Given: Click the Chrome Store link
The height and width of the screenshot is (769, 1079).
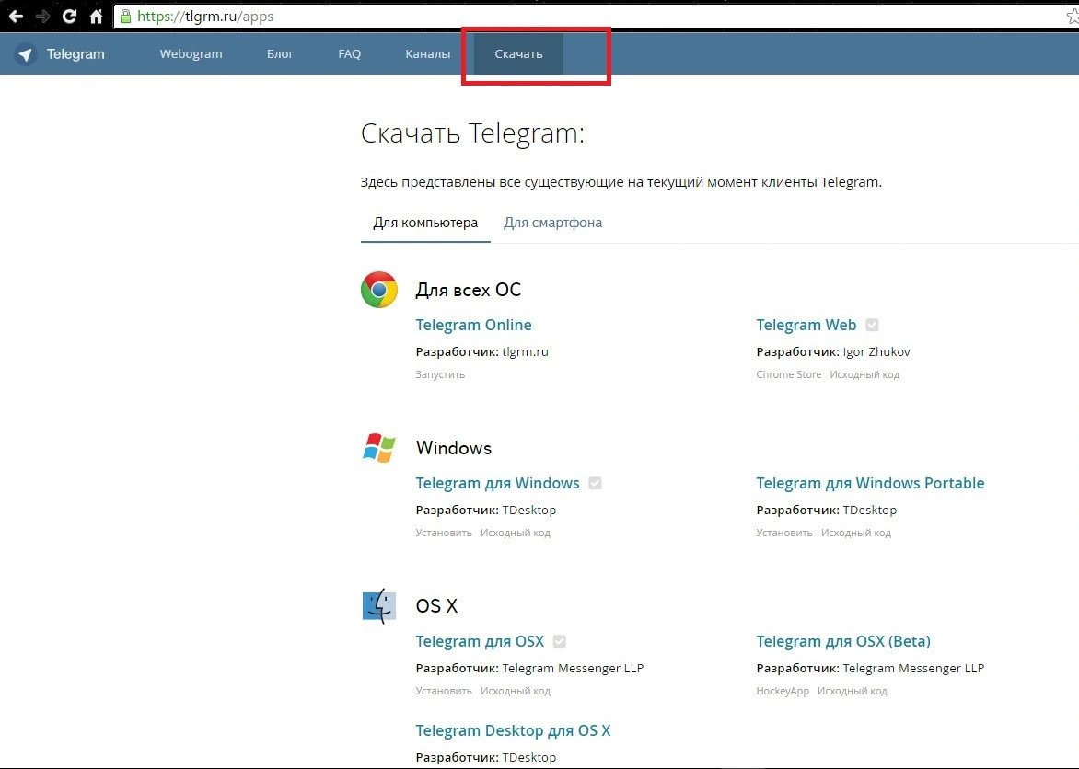Looking at the screenshot, I should (x=789, y=374).
